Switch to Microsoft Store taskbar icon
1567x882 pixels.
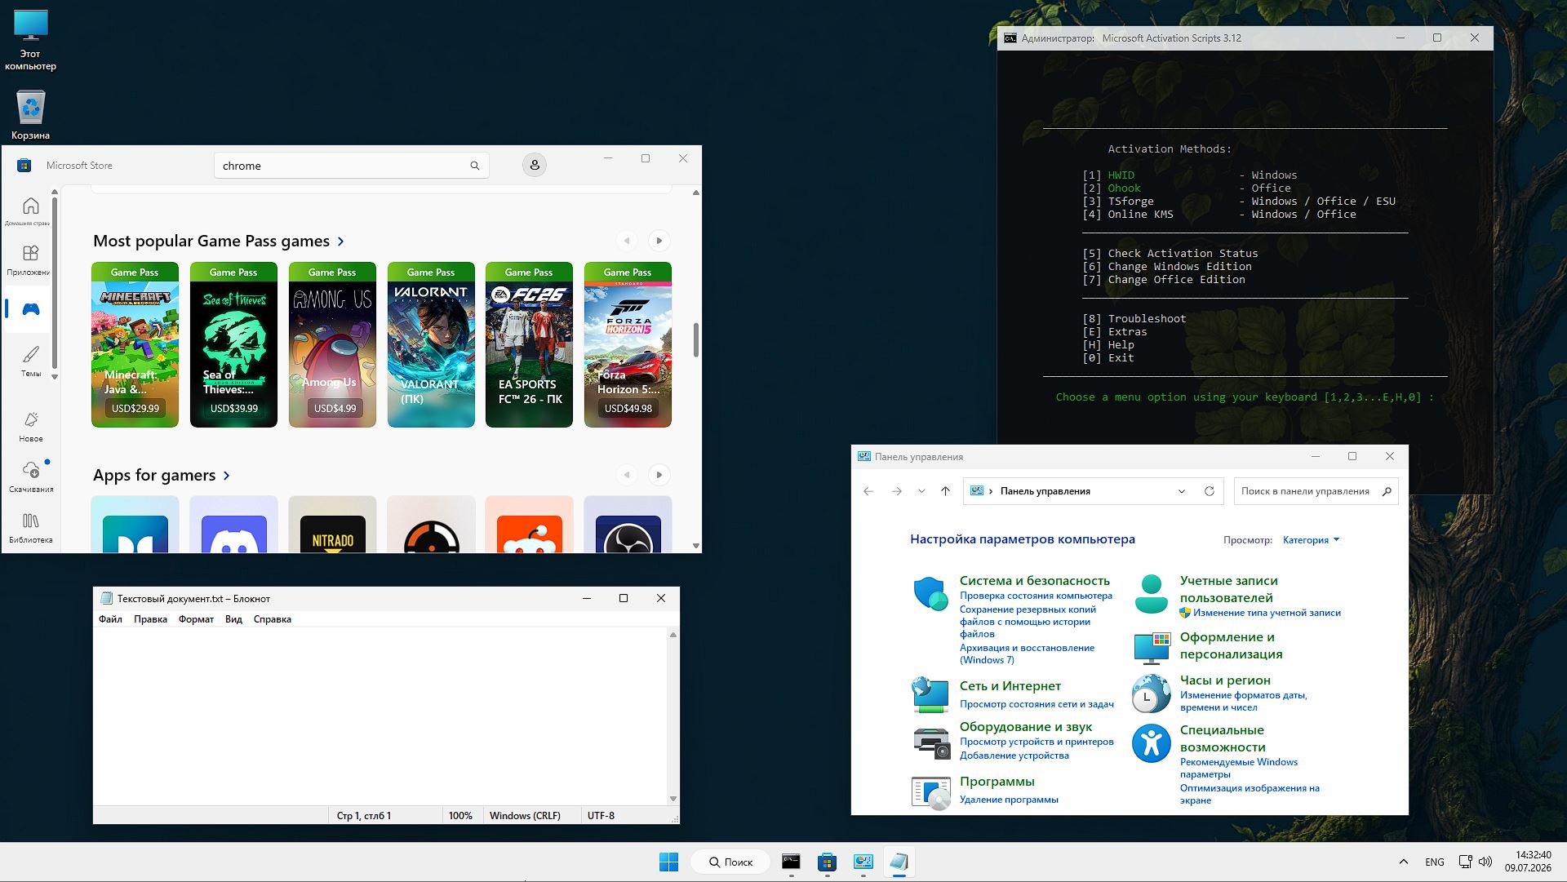point(827,862)
